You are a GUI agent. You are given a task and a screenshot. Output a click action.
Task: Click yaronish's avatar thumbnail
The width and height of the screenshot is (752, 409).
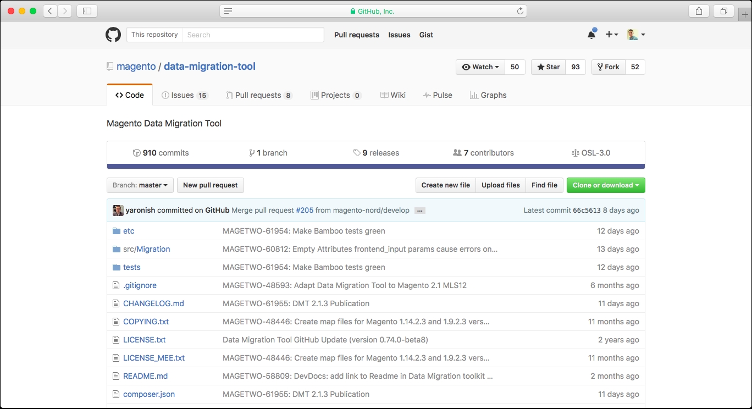click(118, 210)
